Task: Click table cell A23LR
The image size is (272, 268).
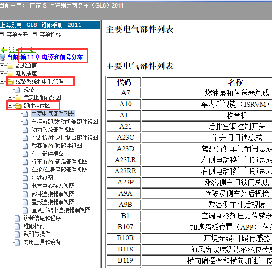Action: (x=124, y=160)
